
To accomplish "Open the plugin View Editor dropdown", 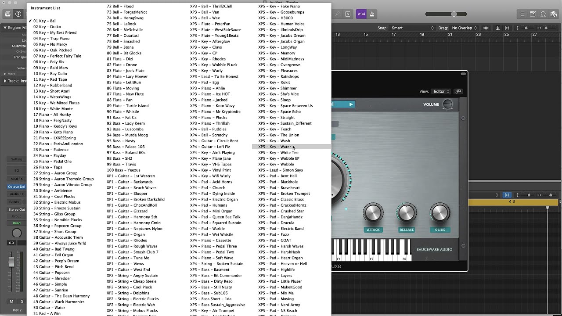I will click(x=441, y=91).
